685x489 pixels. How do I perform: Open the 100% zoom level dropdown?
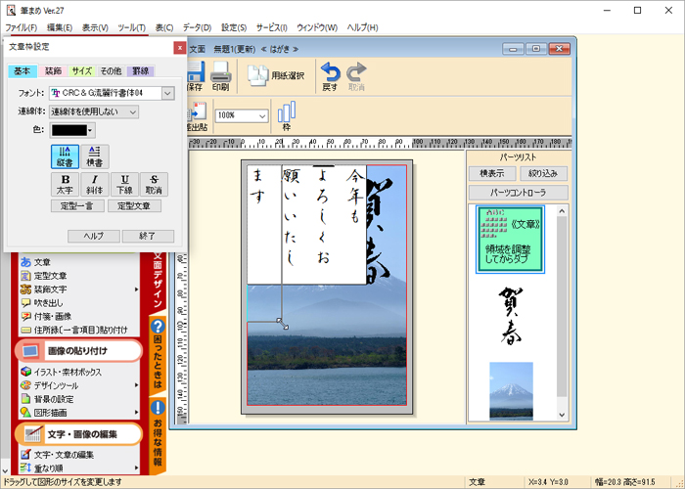click(261, 115)
